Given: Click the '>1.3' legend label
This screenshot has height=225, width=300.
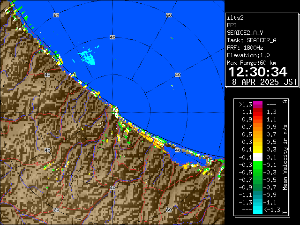Looking at the screenshot, I should 246,105.
